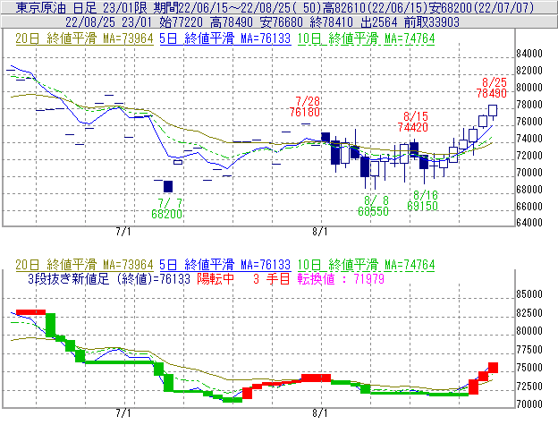Select the 7/7 68200 low annotation

[x=167, y=208]
